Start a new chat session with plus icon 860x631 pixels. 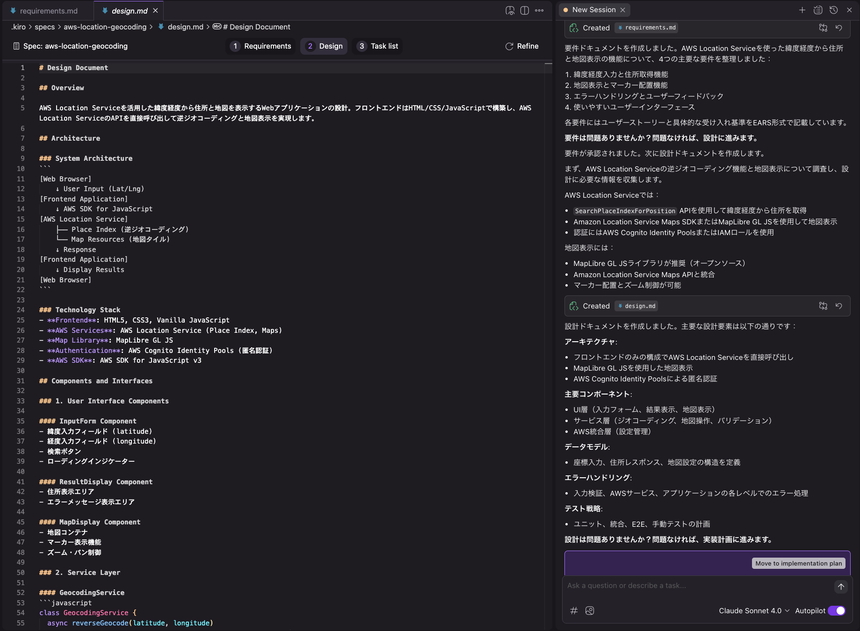click(802, 10)
